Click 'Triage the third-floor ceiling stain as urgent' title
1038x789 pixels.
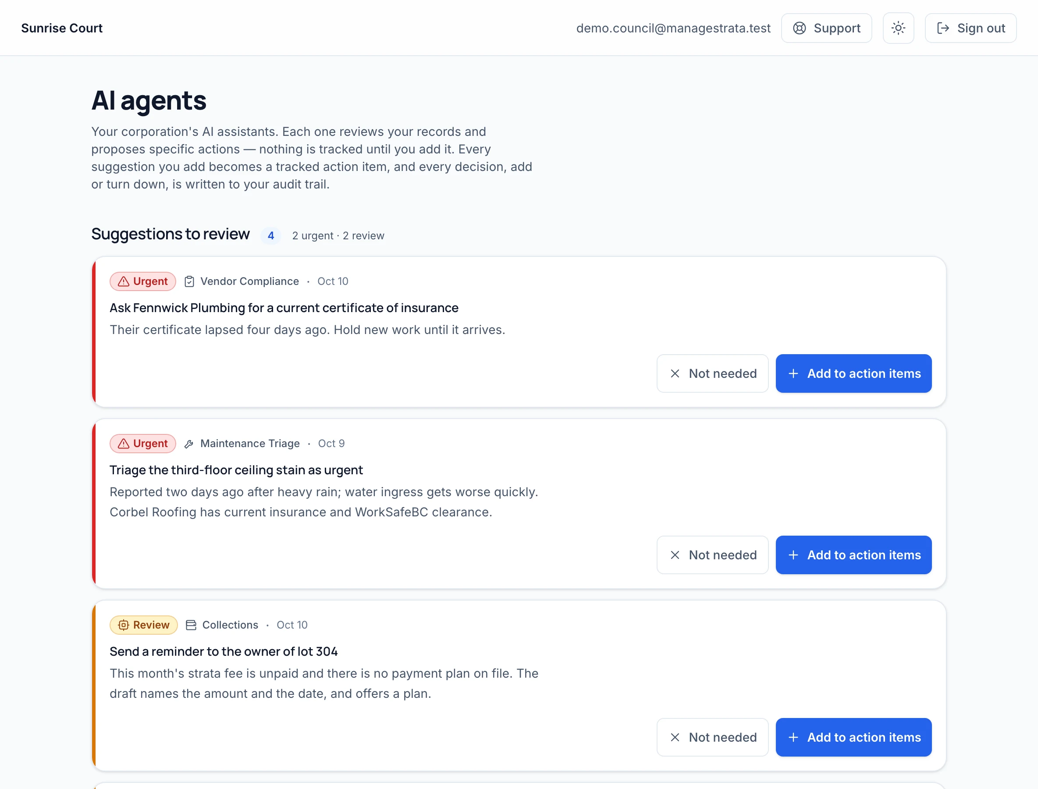point(236,470)
